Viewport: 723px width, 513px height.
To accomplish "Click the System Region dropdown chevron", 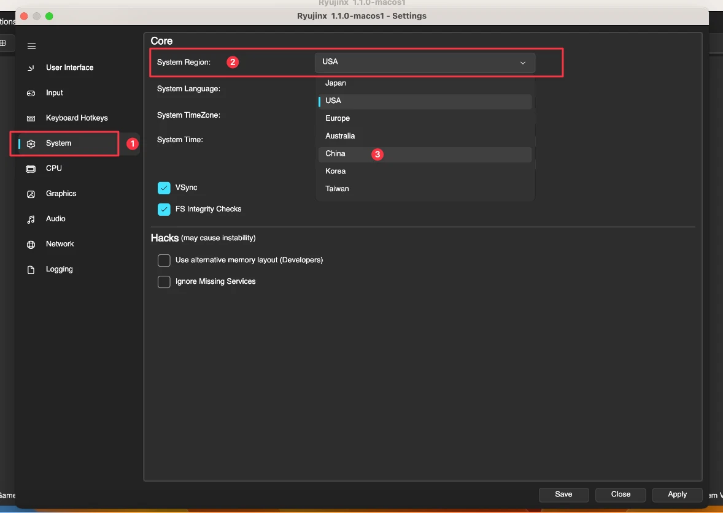I will 523,63.
